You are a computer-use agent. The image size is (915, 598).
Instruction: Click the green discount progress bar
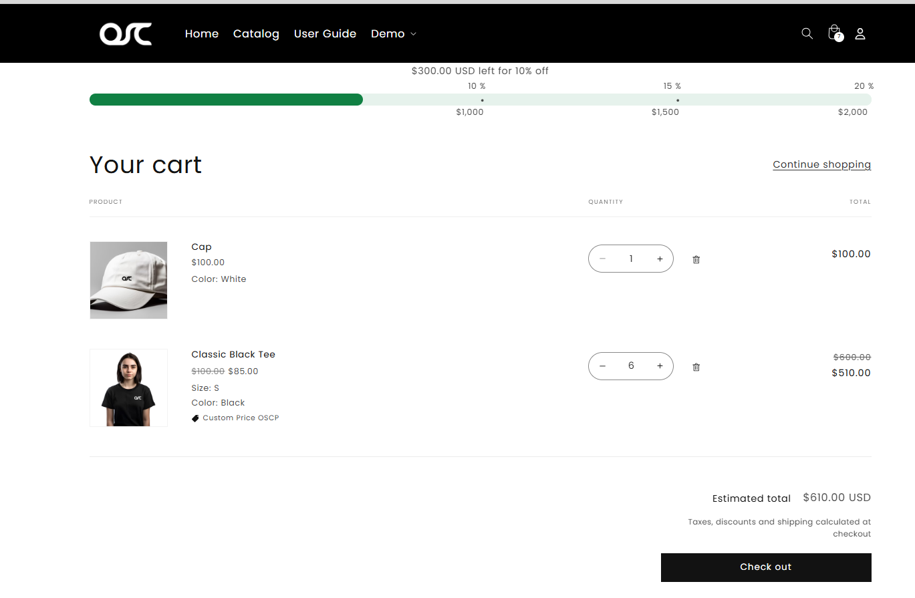226,100
